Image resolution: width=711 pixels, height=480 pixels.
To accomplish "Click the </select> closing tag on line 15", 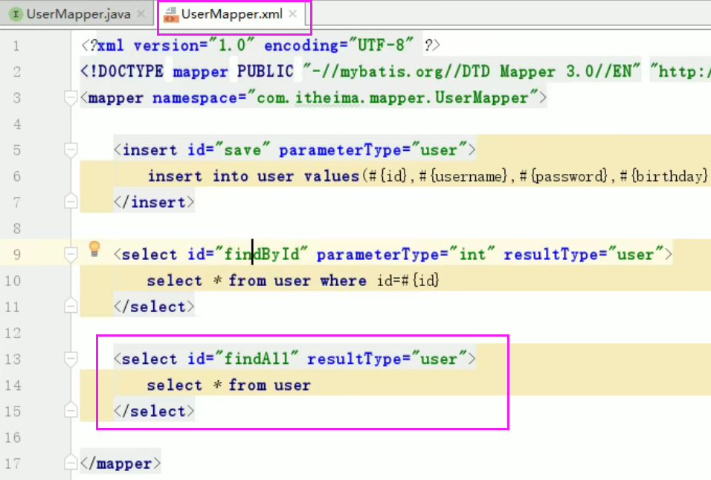I will pos(154,412).
